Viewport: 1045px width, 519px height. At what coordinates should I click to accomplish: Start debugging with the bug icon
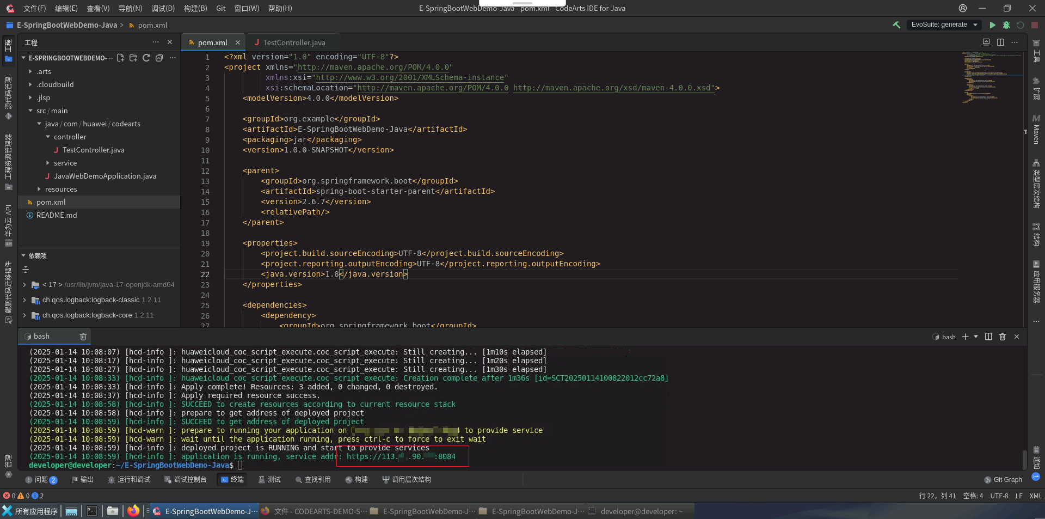point(1006,25)
